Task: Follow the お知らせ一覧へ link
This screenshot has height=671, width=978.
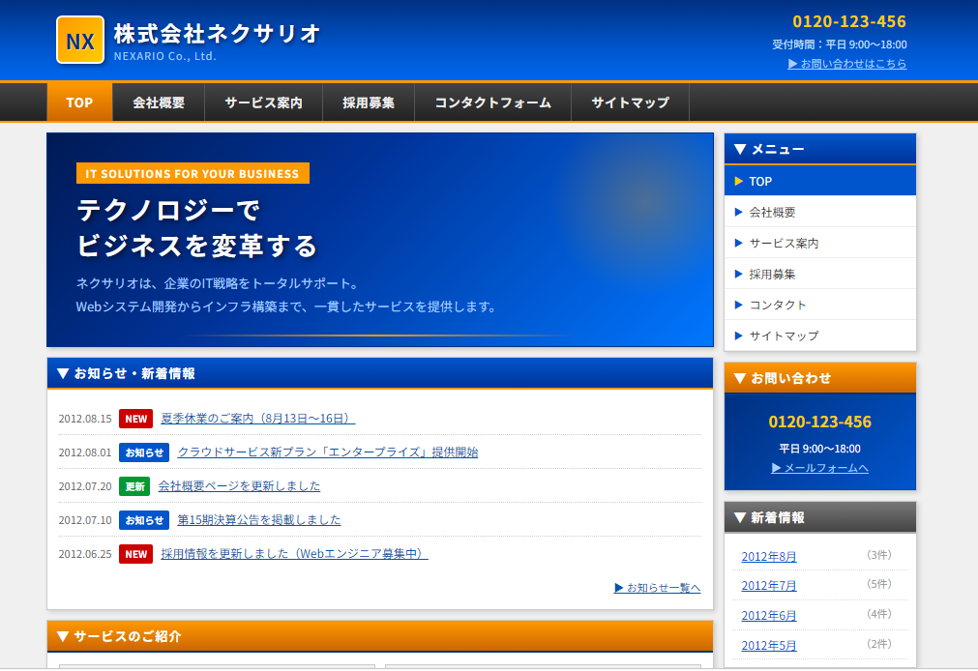Action: pyautogui.click(x=658, y=588)
